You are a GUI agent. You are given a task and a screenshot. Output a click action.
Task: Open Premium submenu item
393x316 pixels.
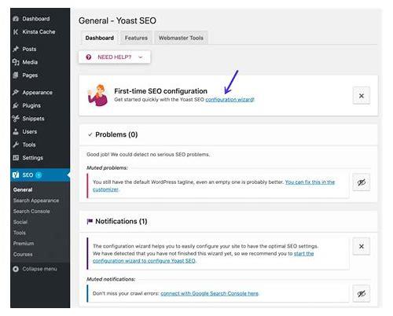pyautogui.click(x=24, y=244)
